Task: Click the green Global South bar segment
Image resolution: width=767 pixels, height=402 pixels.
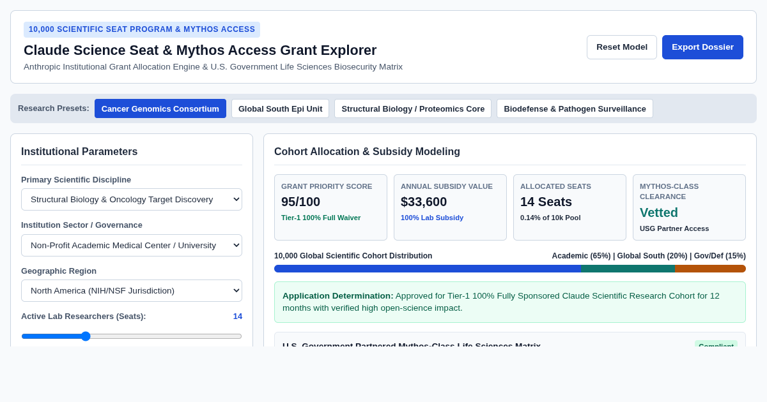Action: coord(628,269)
